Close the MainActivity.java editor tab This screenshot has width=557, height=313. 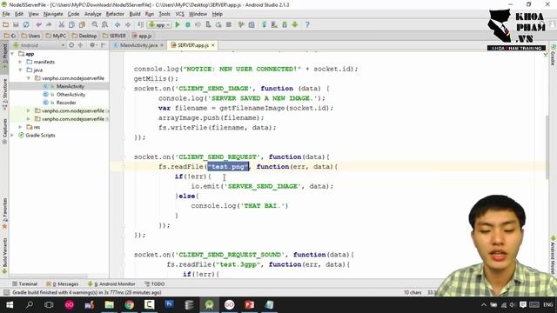[x=162, y=45]
